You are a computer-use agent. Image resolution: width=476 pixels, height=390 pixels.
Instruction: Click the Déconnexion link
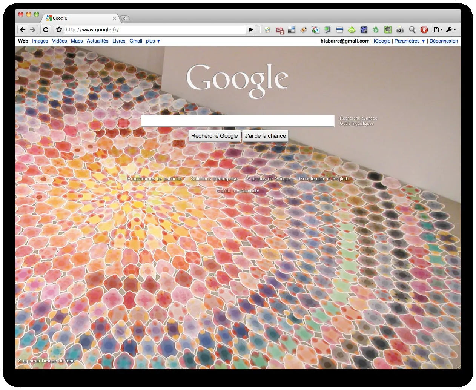tap(444, 41)
